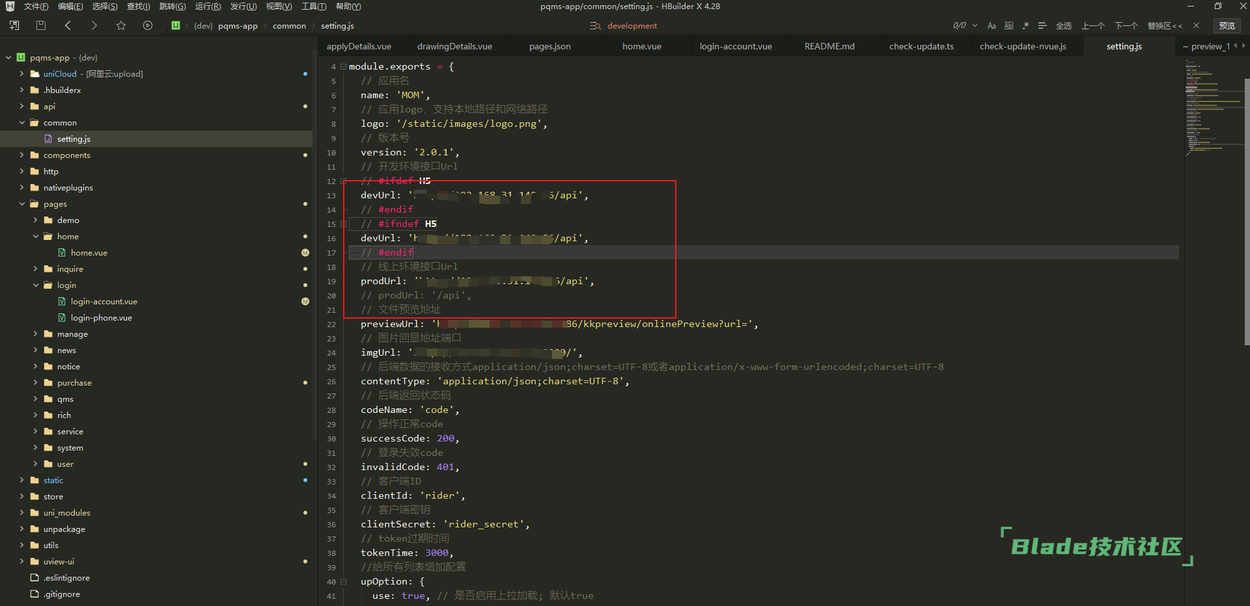Toggle regular expression search option
The height and width of the screenshot is (606, 1250).
1025,26
